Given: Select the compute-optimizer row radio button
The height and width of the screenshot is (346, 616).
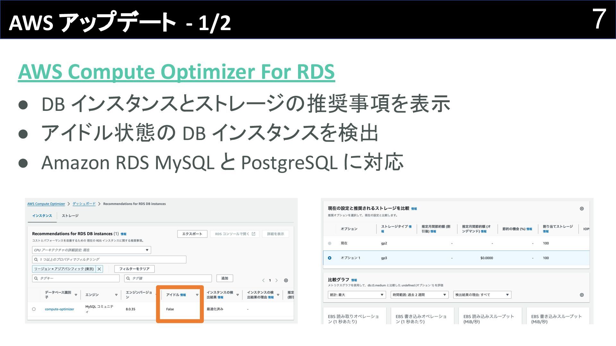Looking at the screenshot, I should [34, 309].
